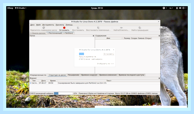The height and width of the screenshot is (114, 194).
Task: Sort by Времени последнего доступа tab
Action: (131, 75)
